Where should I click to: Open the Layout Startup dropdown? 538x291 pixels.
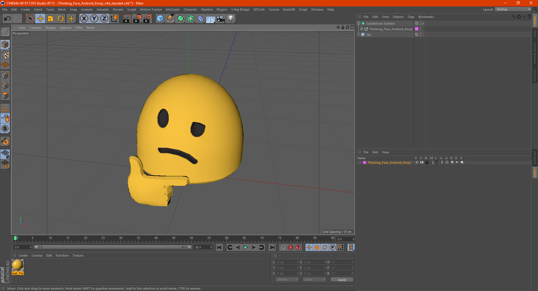point(513,9)
